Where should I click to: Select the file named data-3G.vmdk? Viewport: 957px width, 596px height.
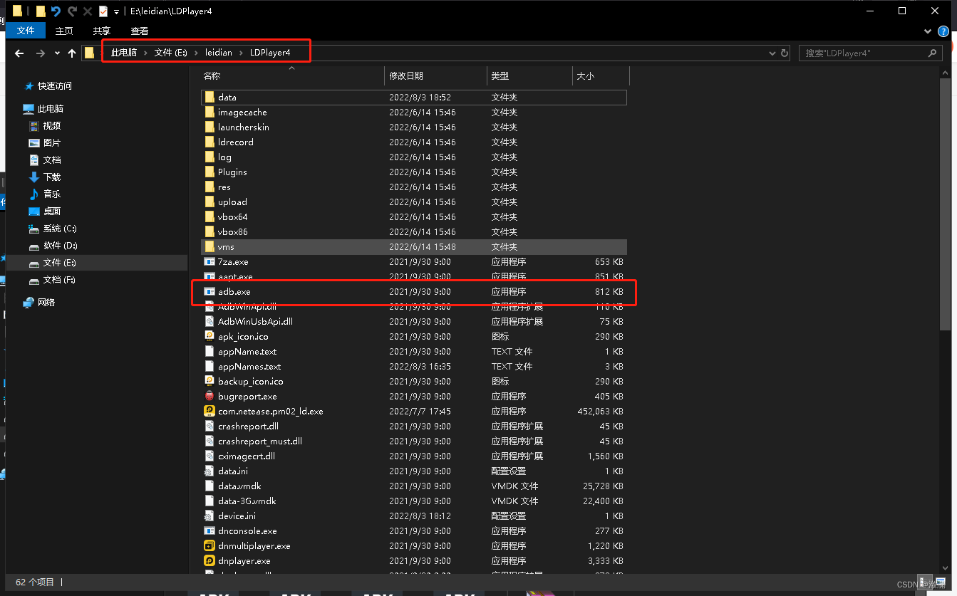247,501
